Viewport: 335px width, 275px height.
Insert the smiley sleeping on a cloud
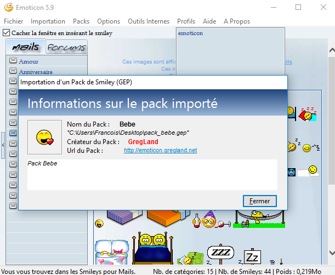pyautogui.click(x=309, y=171)
